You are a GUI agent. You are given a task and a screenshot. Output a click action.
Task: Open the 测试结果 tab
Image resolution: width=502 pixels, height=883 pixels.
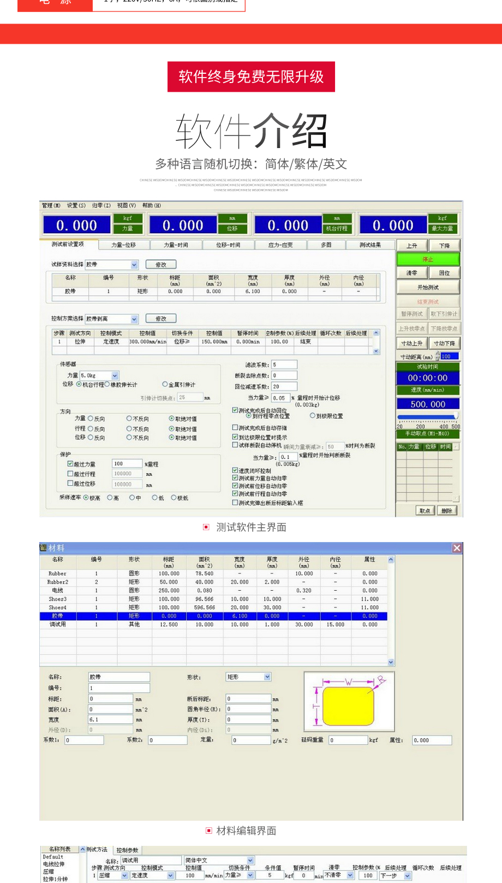(370, 245)
